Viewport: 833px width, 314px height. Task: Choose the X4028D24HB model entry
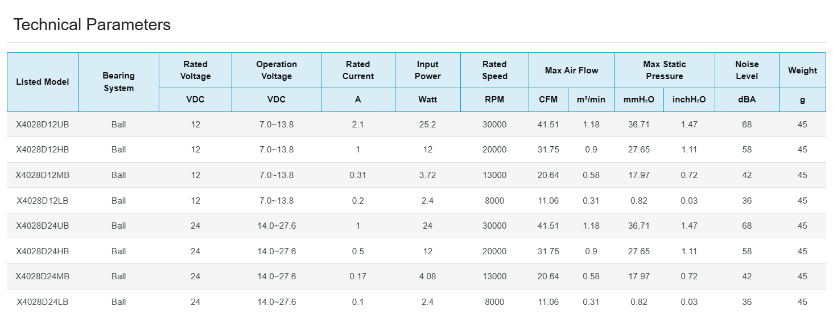pos(43,251)
